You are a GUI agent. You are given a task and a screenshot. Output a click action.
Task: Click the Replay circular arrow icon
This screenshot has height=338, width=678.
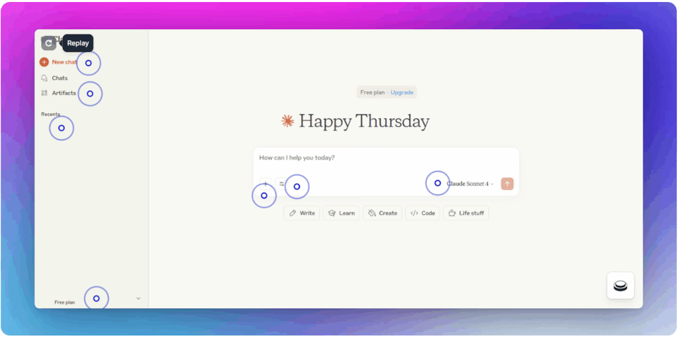(48, 43)
